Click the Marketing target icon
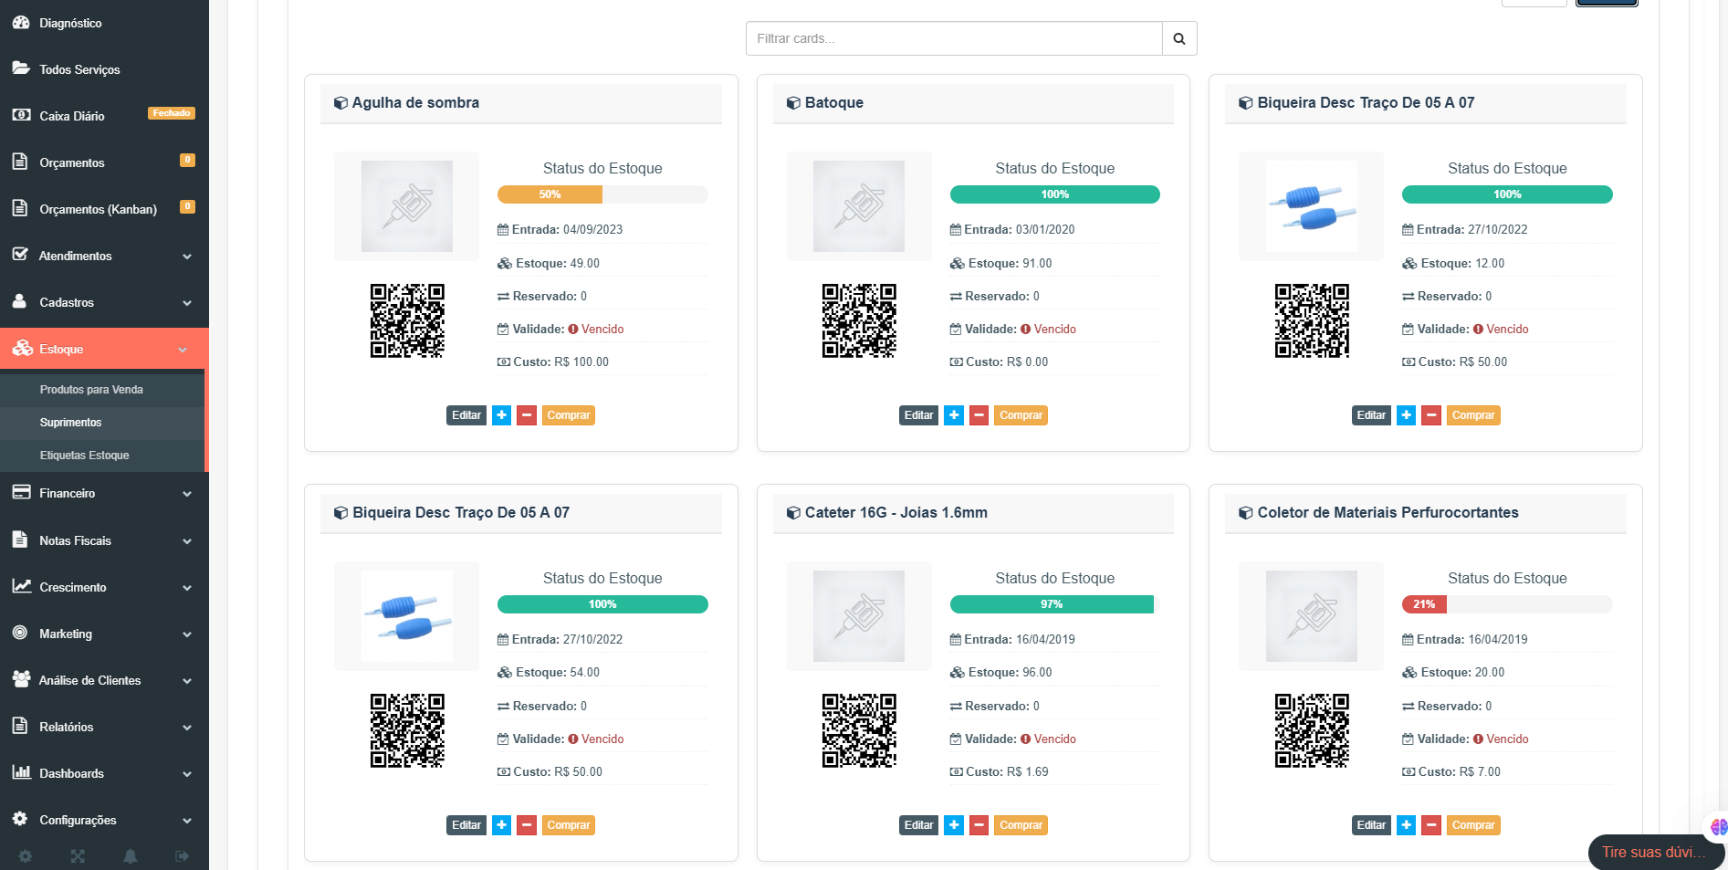 pyautogui.click(x=20, y=633)
